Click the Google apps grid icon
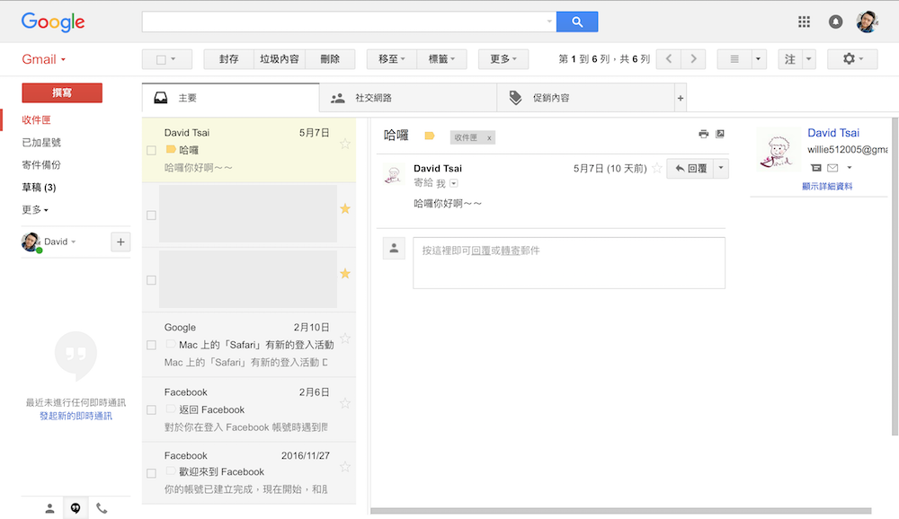 (804, 22)
